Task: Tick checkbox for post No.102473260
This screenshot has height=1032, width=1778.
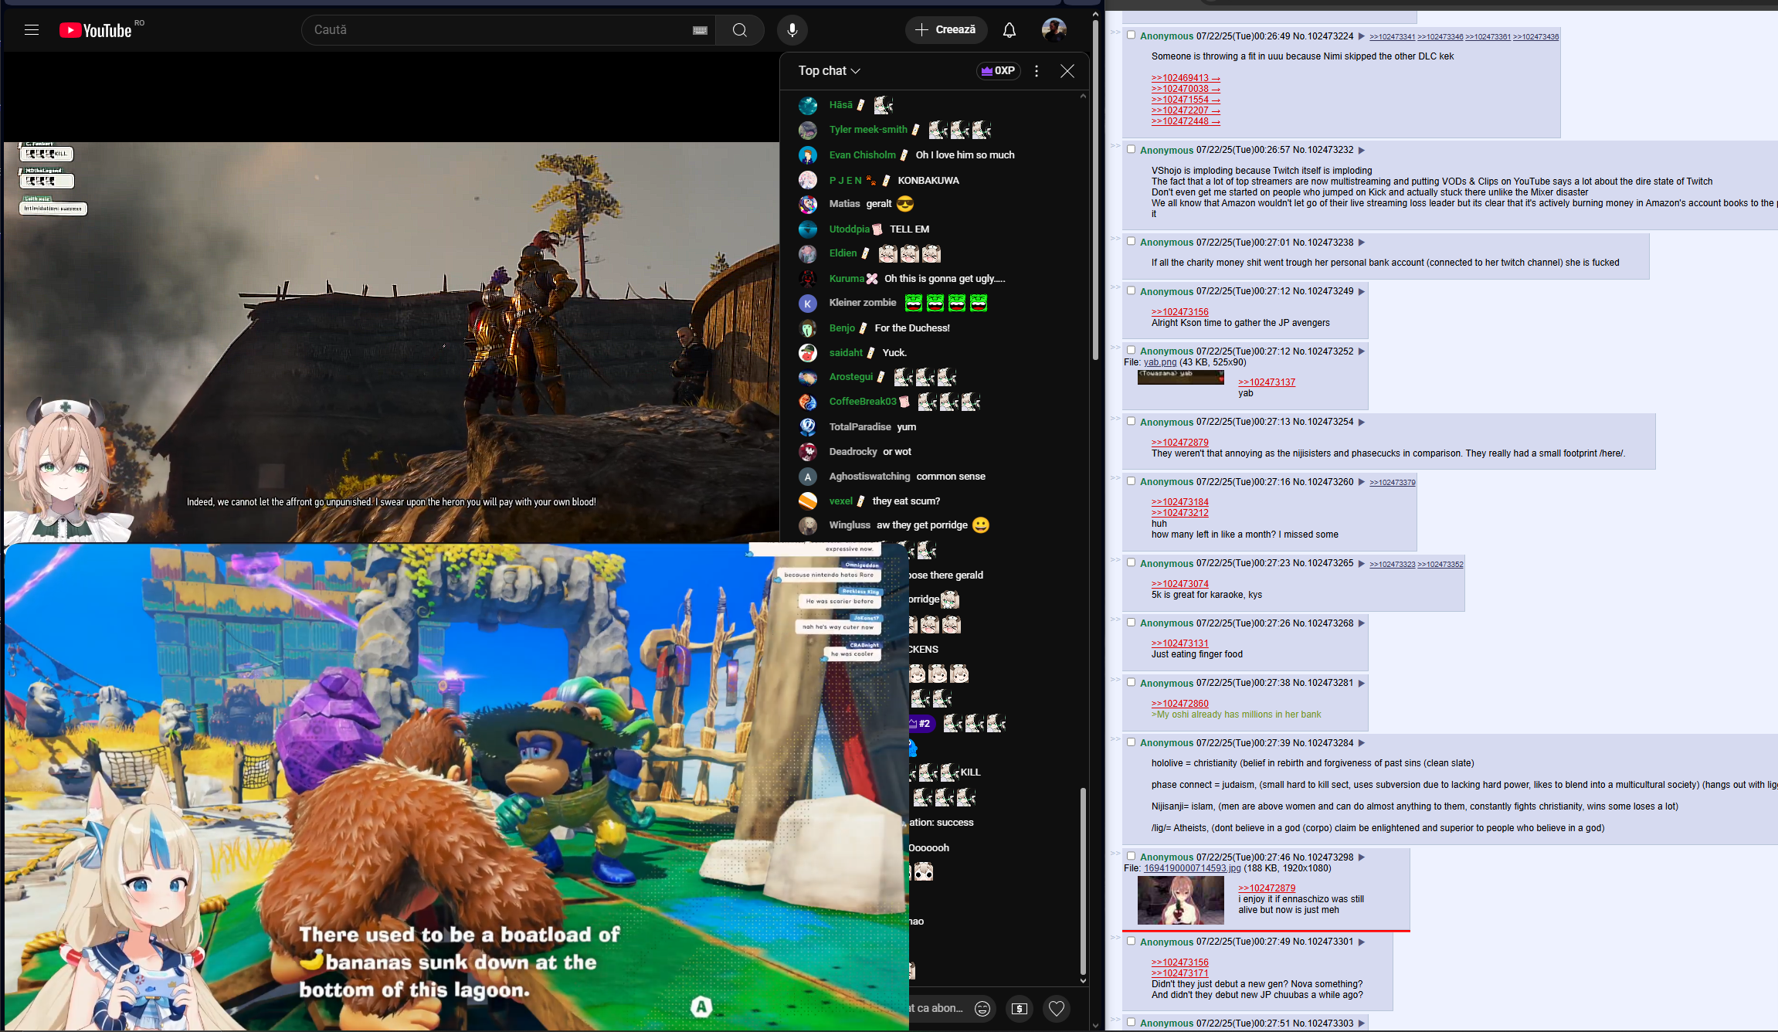Action: [x=1132, y=480]
